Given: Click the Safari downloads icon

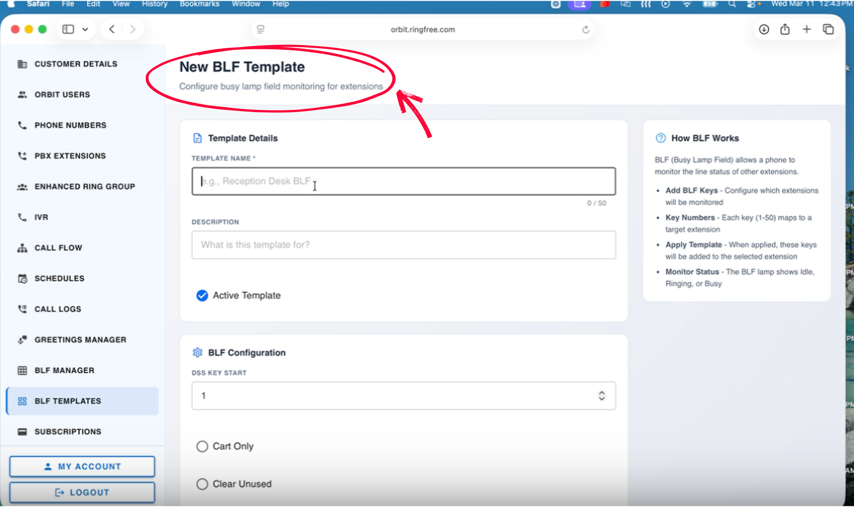Looking at the screenshot, I should [764, 30].
